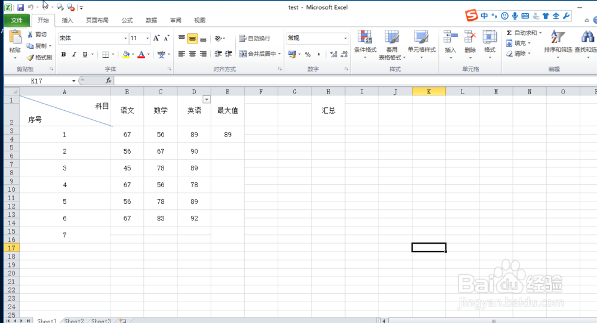Open the File (文件) tab
Screen dimensions: 597x323
(x=16, y=20)
